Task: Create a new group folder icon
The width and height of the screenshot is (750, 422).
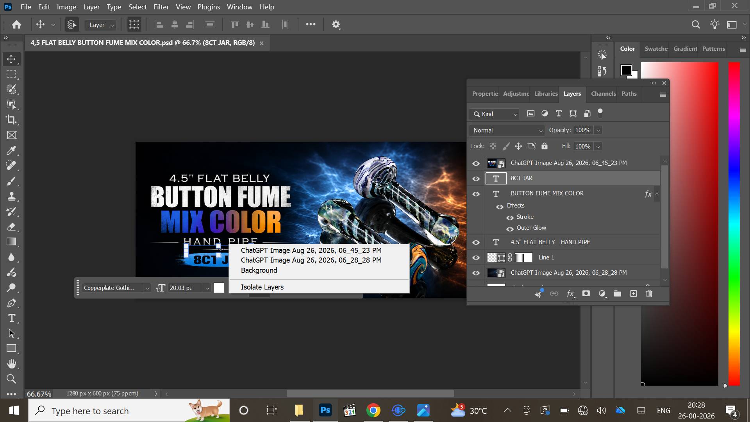Action: point(618,293)
